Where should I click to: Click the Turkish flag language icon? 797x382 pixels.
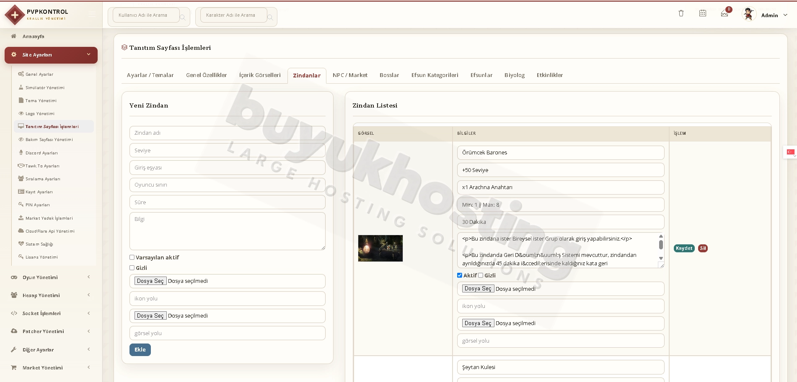coord(790,152)
